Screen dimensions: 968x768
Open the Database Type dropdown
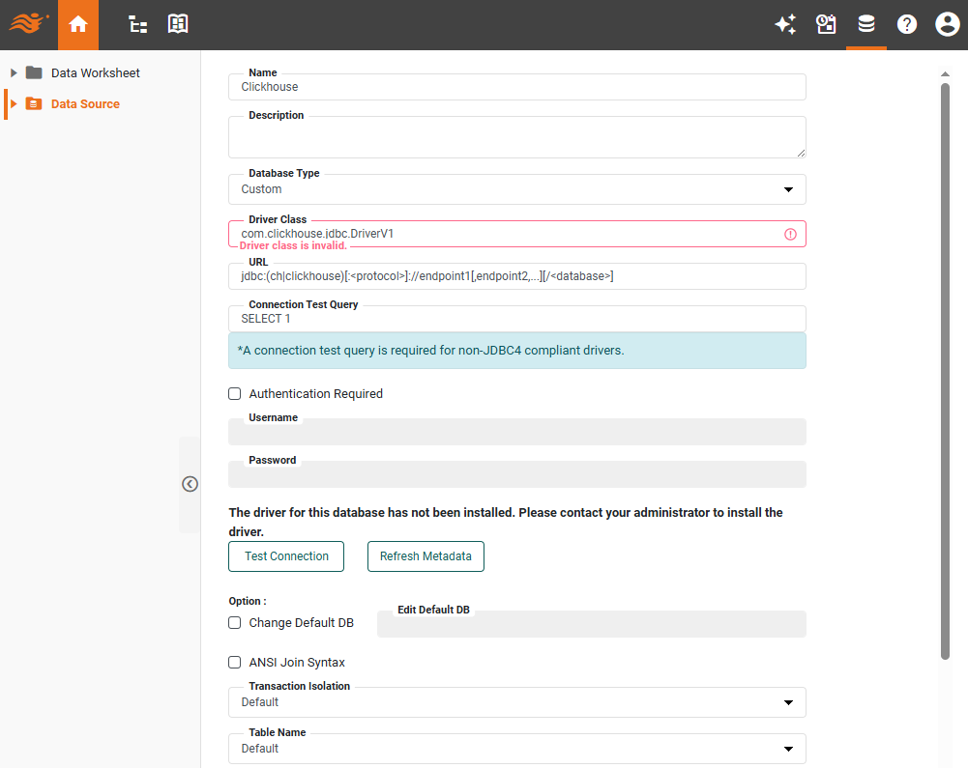click(x=789, y=189)
